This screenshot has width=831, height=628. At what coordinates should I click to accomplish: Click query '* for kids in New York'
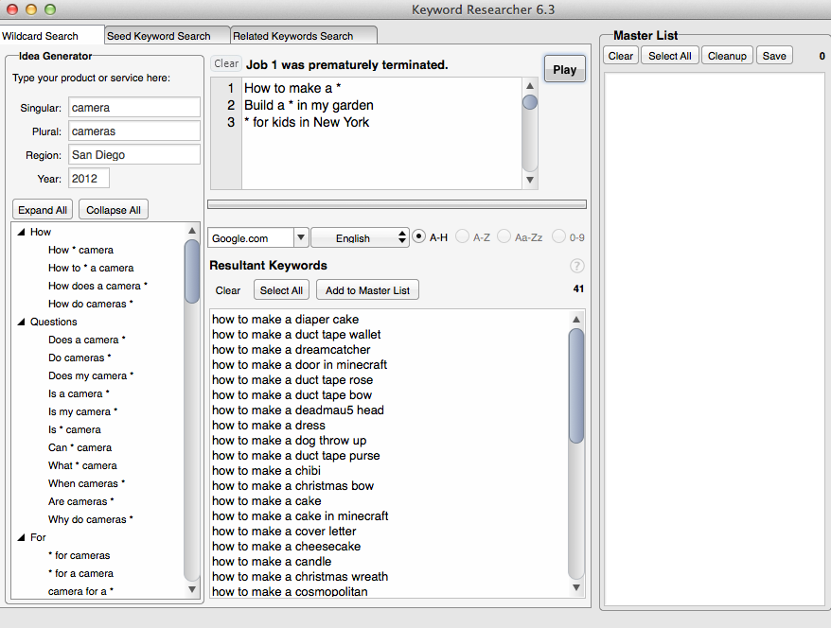[x=307, y=122]
